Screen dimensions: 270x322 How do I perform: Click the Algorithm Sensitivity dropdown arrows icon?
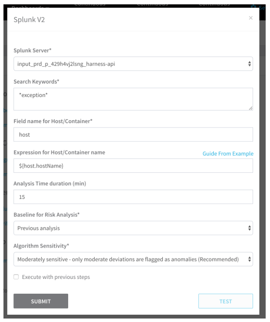click(249, 259)
